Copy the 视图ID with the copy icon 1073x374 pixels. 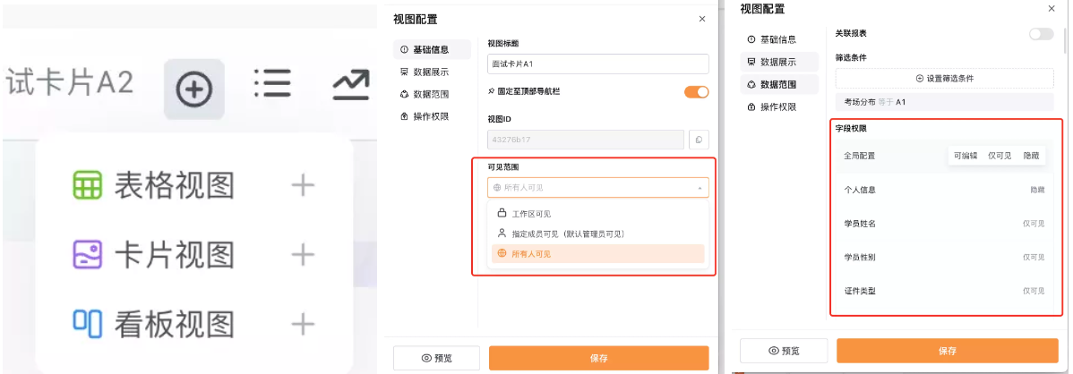click(699, 140)
